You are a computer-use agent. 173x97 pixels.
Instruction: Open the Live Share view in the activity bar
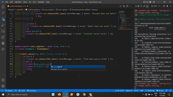pos(3,49)
